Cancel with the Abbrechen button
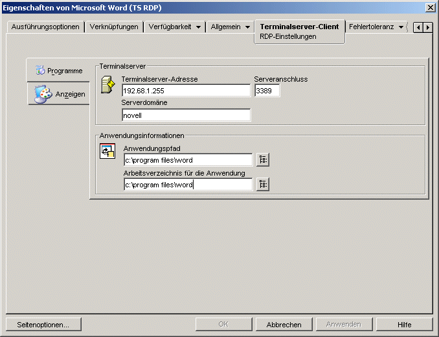Image resolution: width=439 pixels, height=337 pixels. [x=284, y=325]
